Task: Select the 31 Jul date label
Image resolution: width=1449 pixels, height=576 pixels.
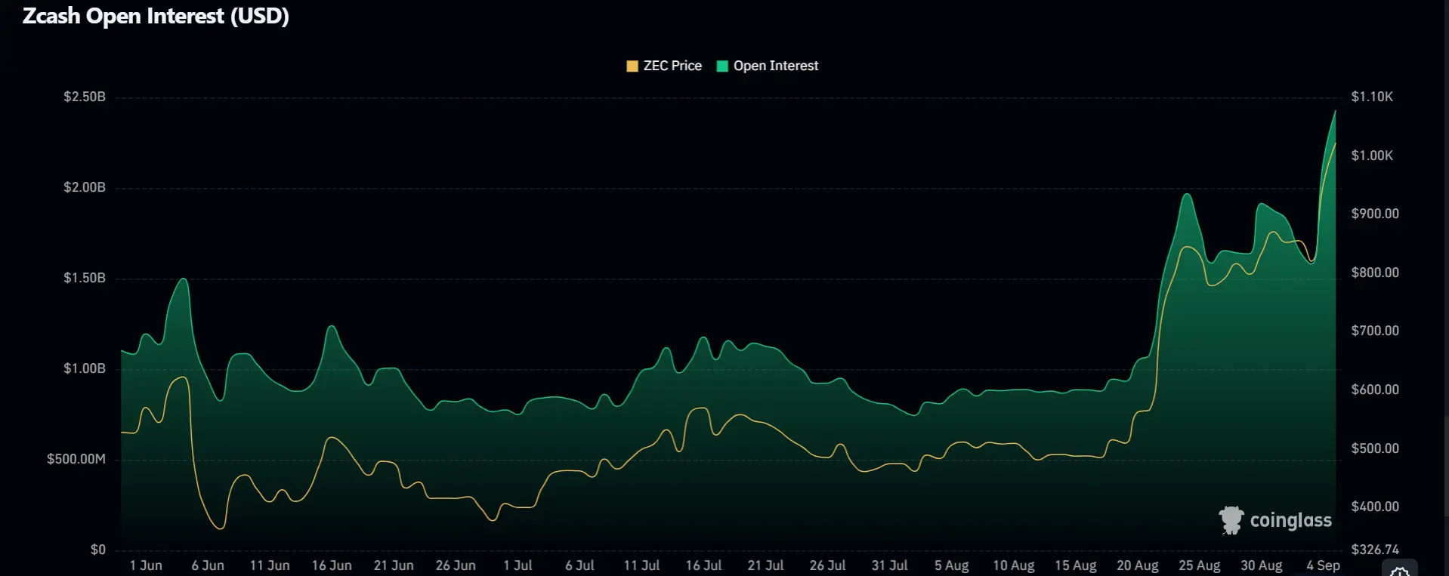Action: (889, 565)
